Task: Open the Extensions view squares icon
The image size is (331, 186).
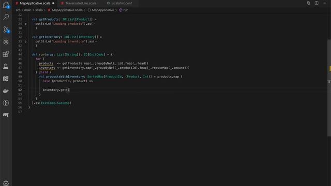Action: tap(6, 54)
